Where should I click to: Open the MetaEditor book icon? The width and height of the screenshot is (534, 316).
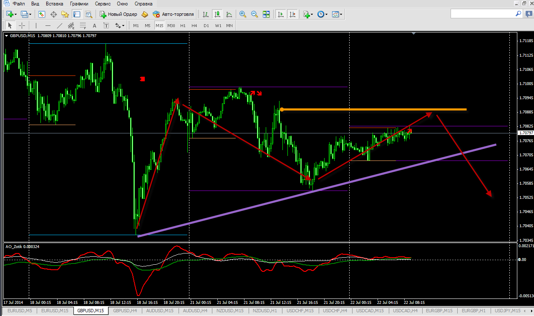click(145, 14)
